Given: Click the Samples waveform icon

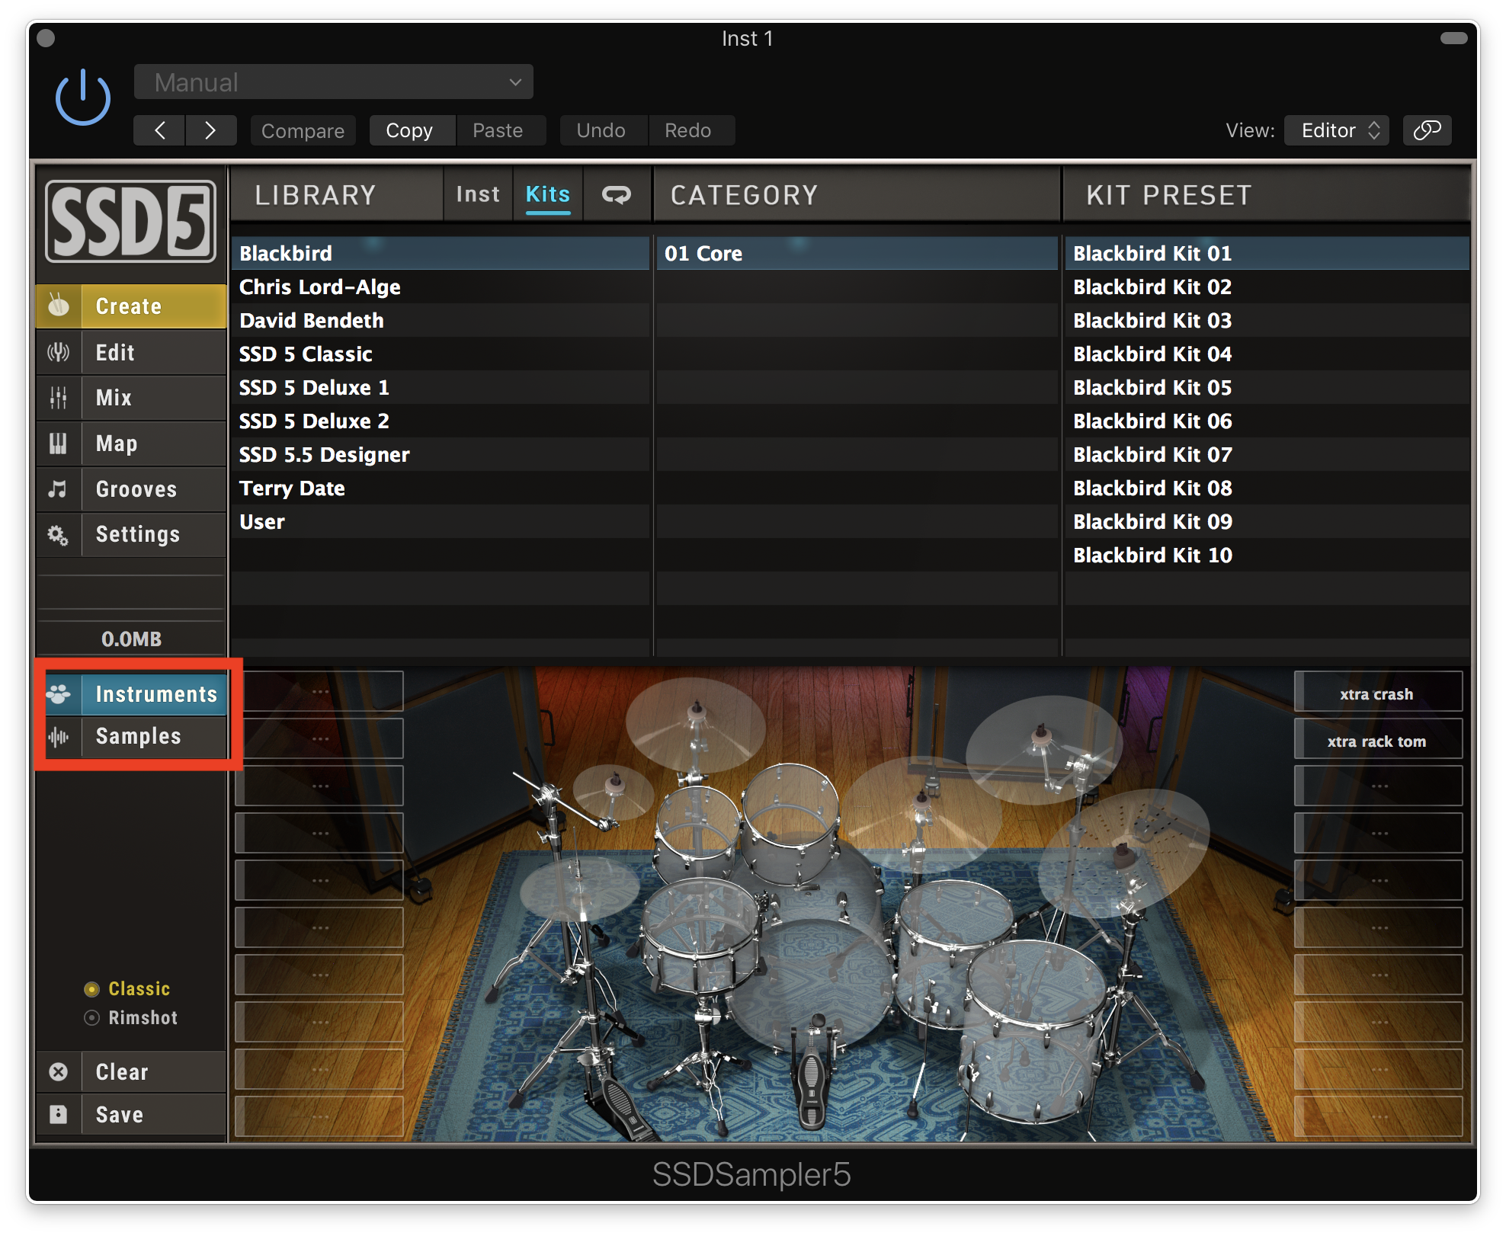Looking at the screenshot, I should tap(59, 736).
